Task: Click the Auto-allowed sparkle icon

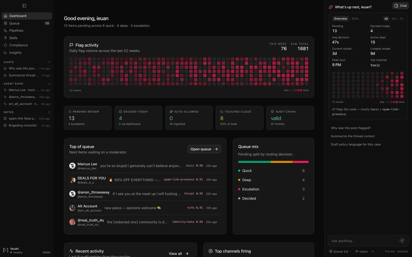Action: pos(171,112)
